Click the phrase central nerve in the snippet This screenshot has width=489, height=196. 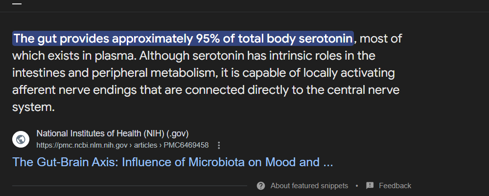(x=363, y=90)
